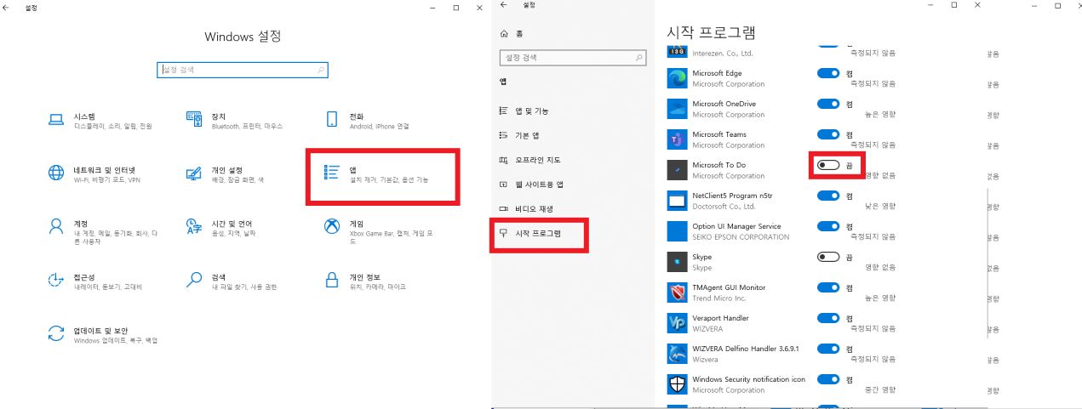The image size is (1082, 409).
Task: Open the 개인 설정 category icon
Action: [194, 173]
